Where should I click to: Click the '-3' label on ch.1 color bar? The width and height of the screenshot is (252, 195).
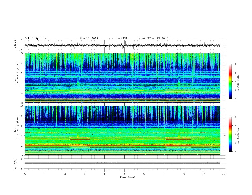point(235,64)
